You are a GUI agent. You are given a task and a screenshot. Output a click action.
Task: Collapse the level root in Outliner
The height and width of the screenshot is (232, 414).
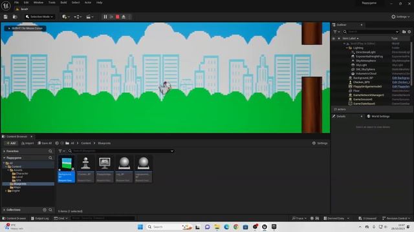pyautogui.click(x=344, y=44)
